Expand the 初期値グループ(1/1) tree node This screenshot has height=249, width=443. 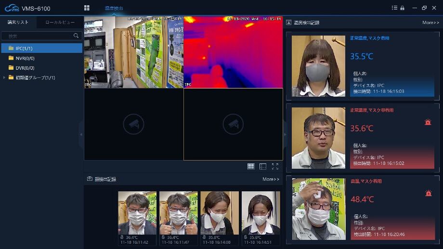click(x=4, y=77)
